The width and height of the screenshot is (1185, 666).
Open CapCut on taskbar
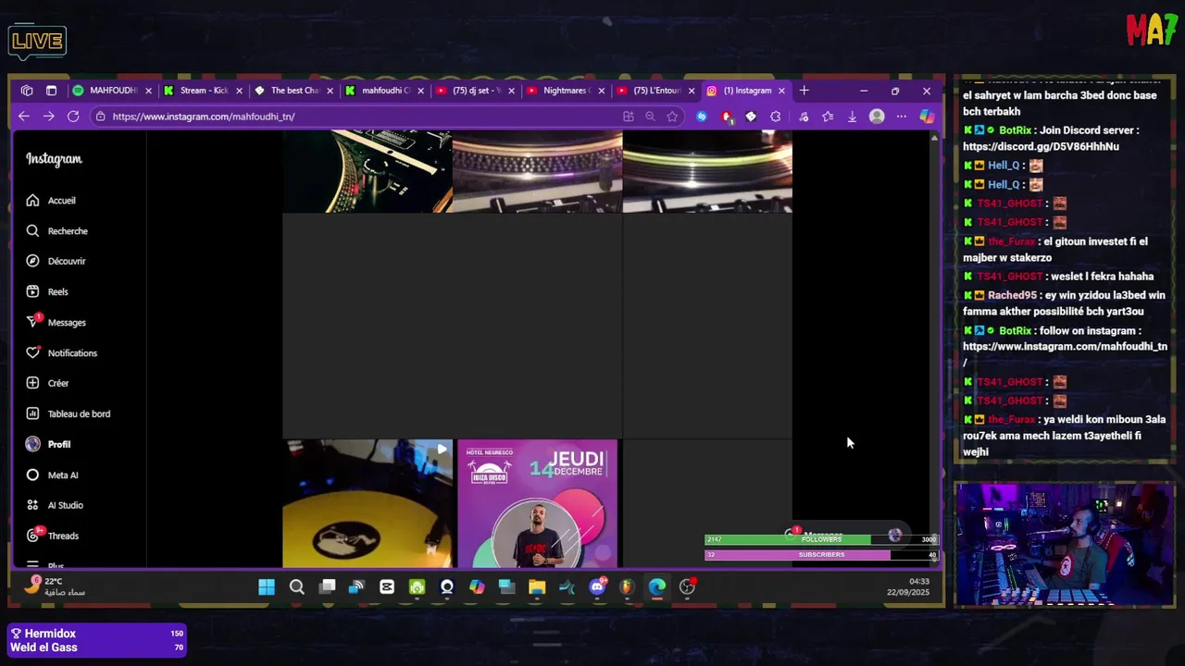tap(387, 587)
